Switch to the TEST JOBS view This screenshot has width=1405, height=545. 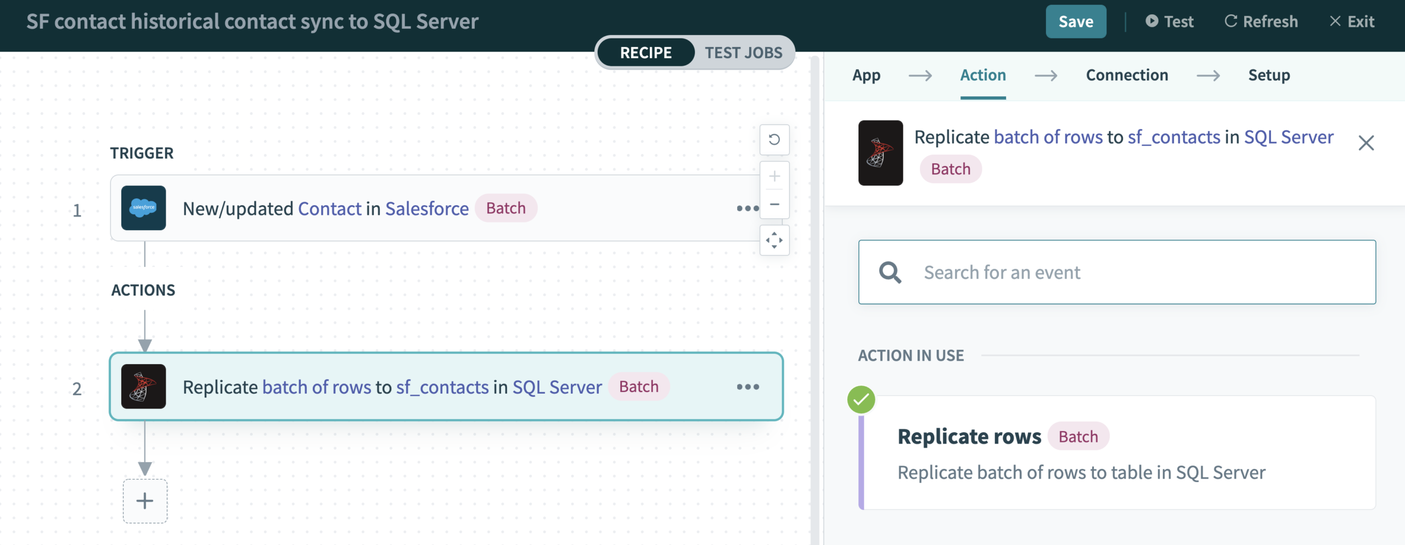pyautogui.click(x=744, y=53)
